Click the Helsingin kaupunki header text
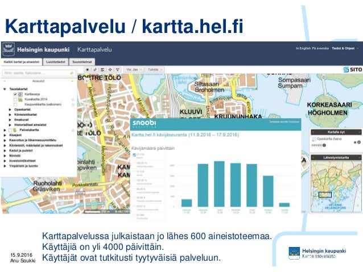The height and width of the screenshot is (272, 363). 43,49
